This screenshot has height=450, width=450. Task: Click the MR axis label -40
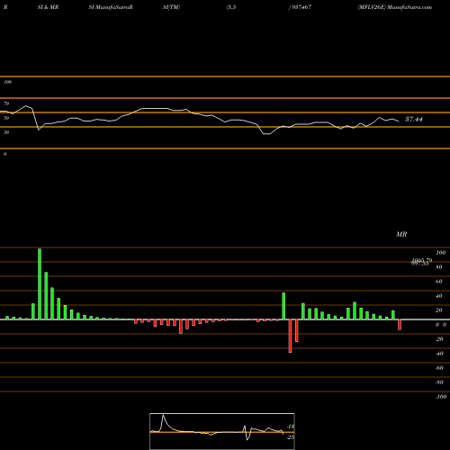[x=439, y=354]
